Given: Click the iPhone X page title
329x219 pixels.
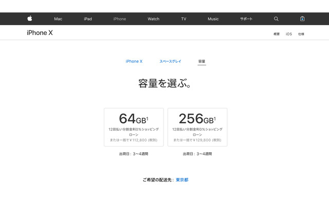Looking at the screenshot, I should (40, 33).
